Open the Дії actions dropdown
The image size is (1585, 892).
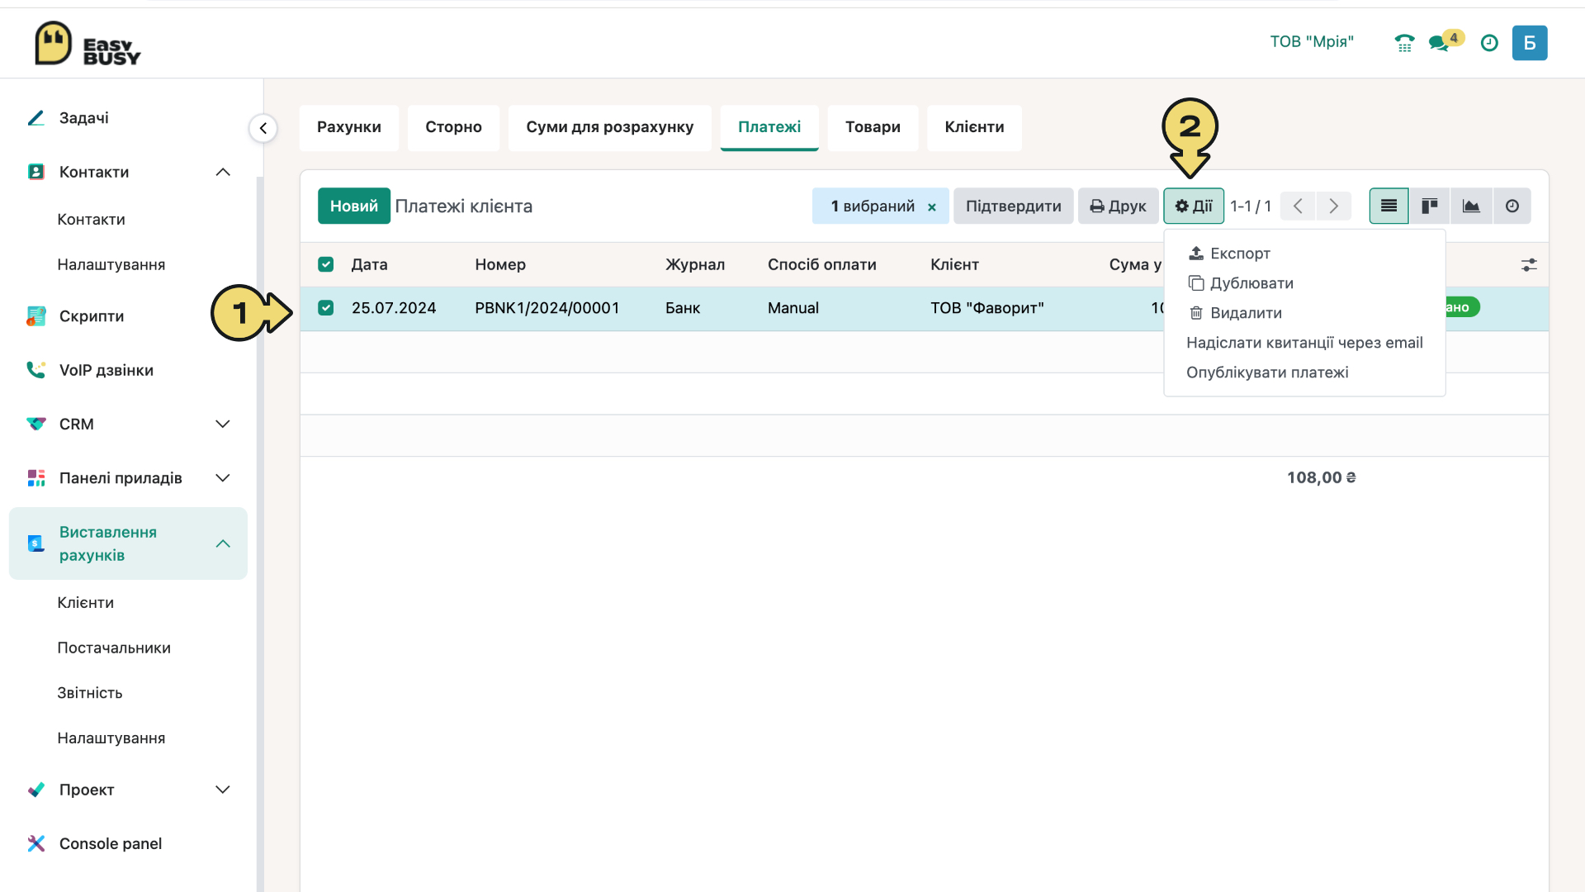coord(1194,206)
